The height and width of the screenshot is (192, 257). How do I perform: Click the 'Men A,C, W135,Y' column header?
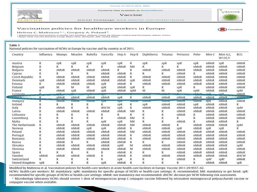pos(225,56)
